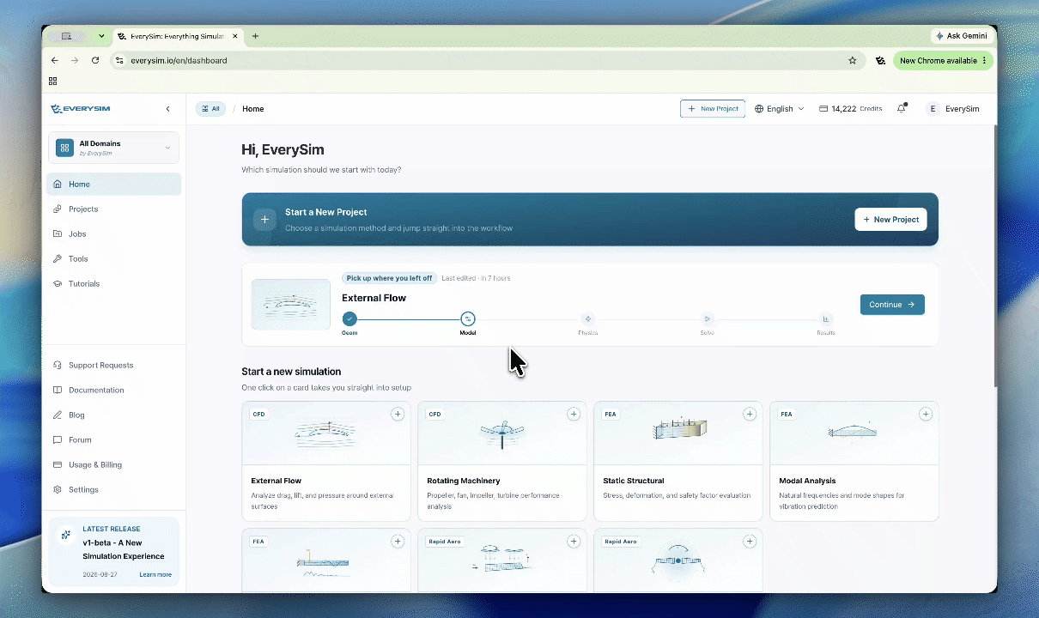Screen dimensions: 1039x618
Task: Open the All Domains selector
Action: point(114,148)
